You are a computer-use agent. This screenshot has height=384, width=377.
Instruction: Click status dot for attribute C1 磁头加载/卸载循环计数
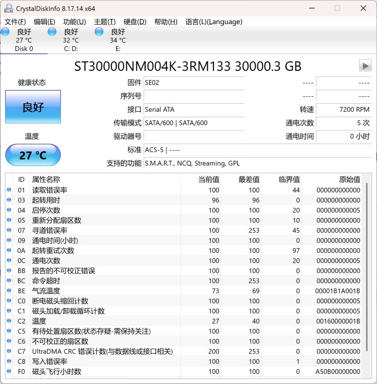pos(9,311)
